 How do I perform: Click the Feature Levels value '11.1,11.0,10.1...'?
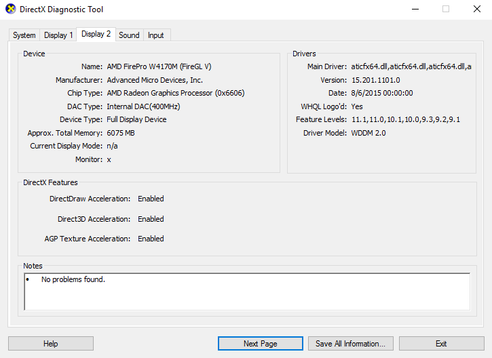point(406,119)
